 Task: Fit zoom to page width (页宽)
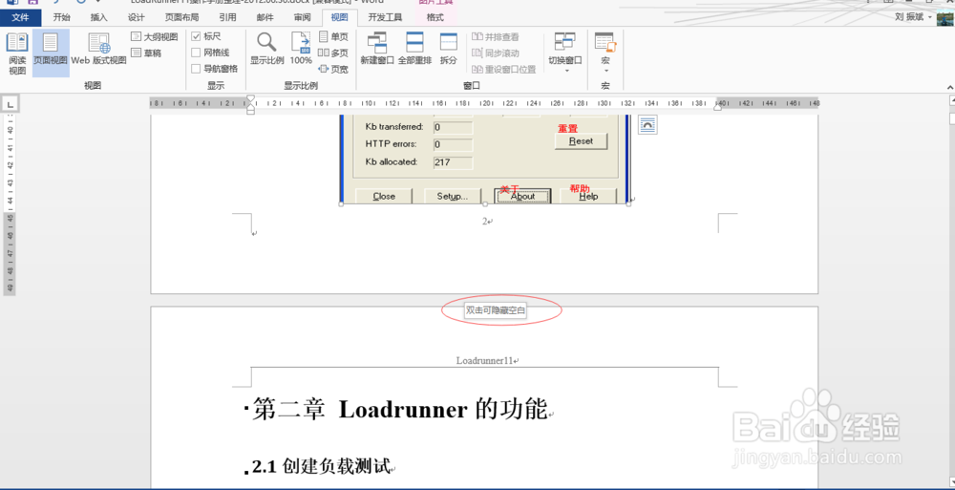pyautogui.click(x=333, y=70)
